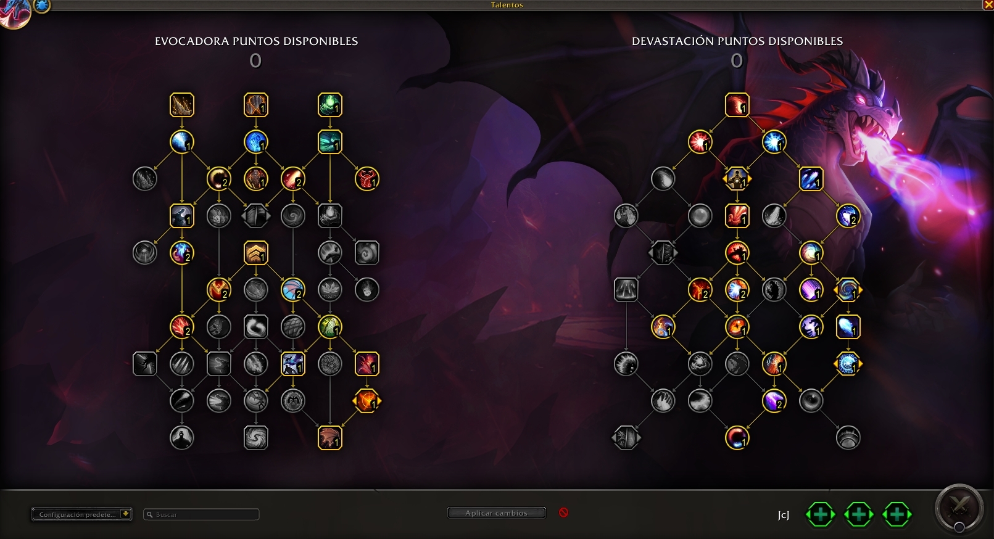Click the red reset changes icon
994x539 pixels.
pos(563,512)
